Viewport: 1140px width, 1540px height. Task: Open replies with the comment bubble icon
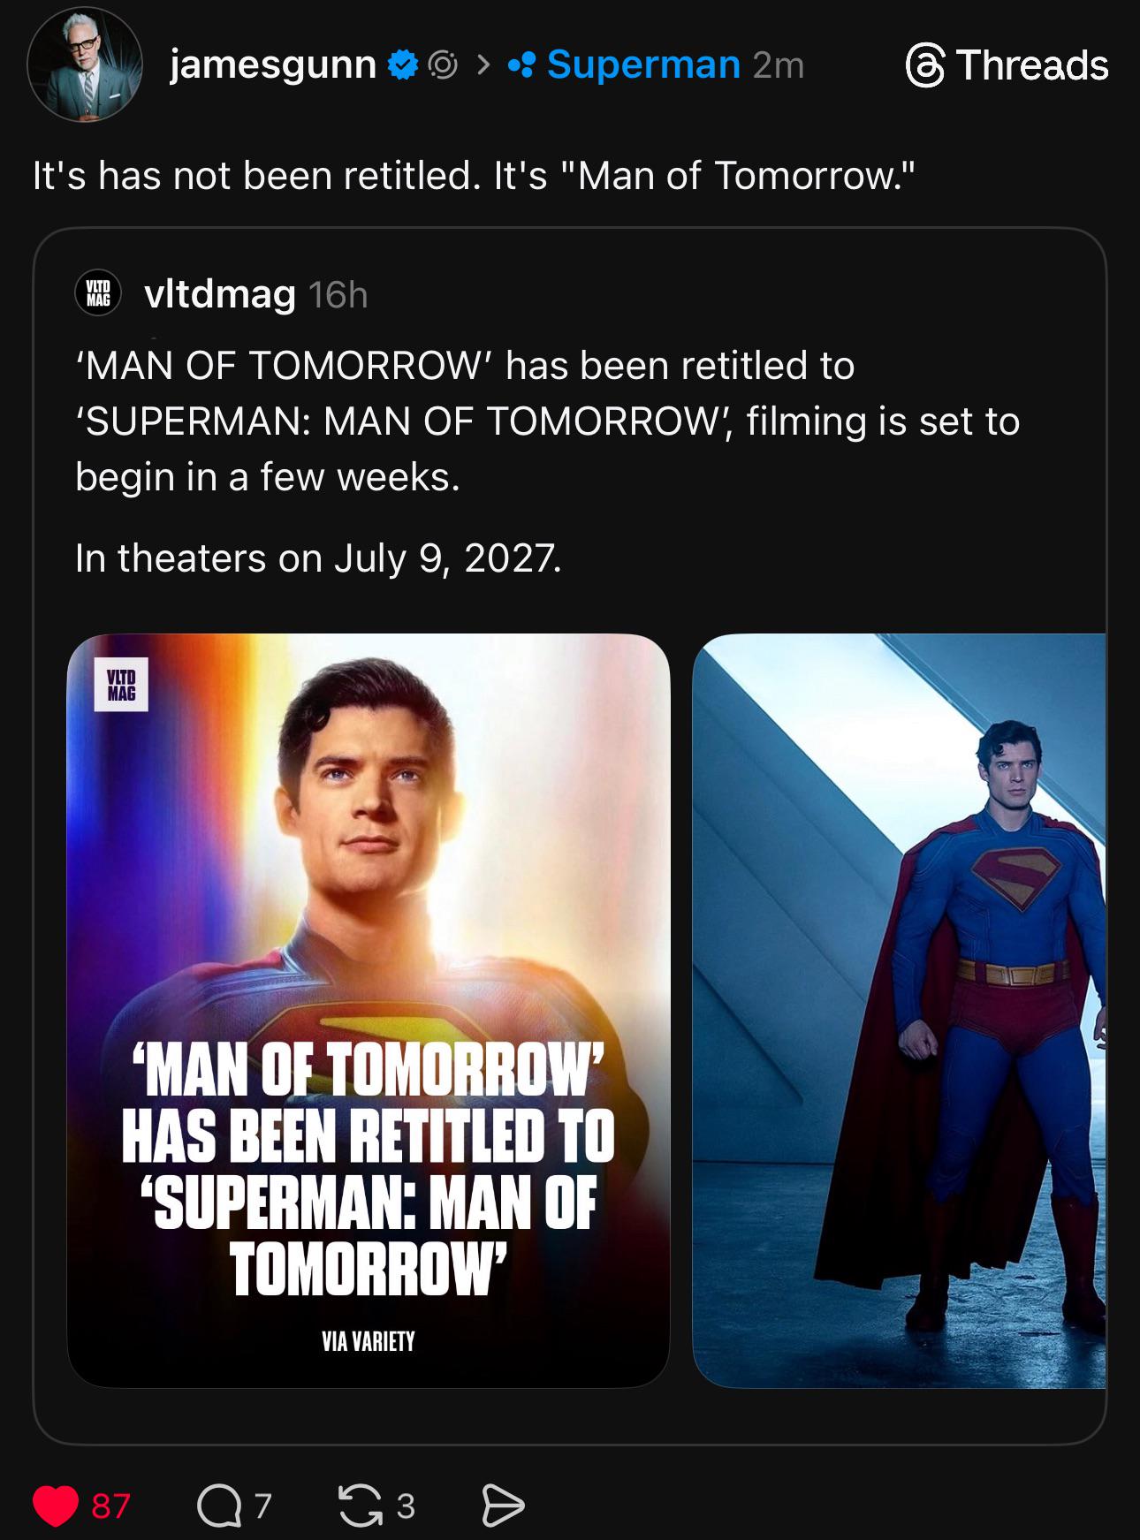click(218, 1506)
